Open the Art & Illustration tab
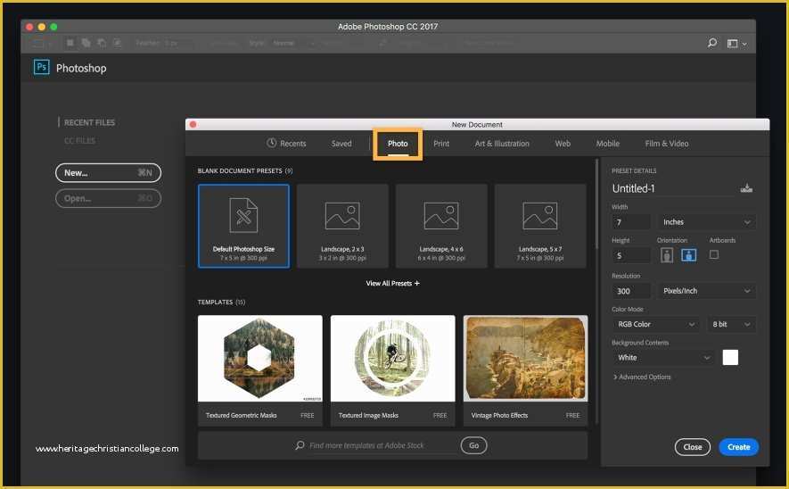Screen dimensions: 789x489 click(x=502, y=144)
